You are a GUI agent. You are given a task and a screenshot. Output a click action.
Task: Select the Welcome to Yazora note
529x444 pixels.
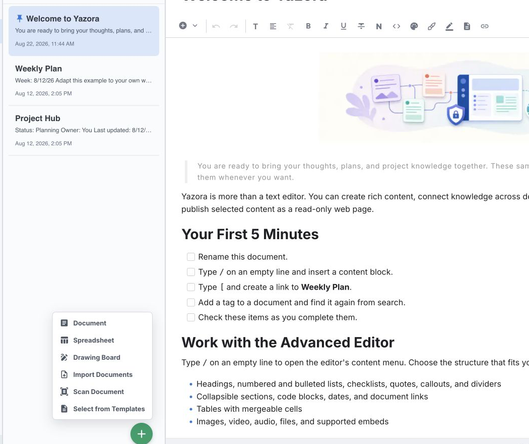tap(84, 31)
